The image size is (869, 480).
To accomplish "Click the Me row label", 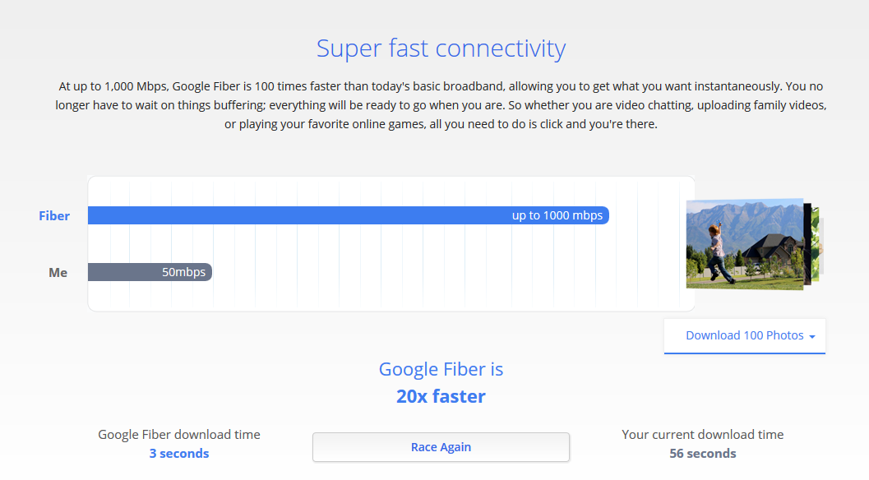I will (58, 272).
